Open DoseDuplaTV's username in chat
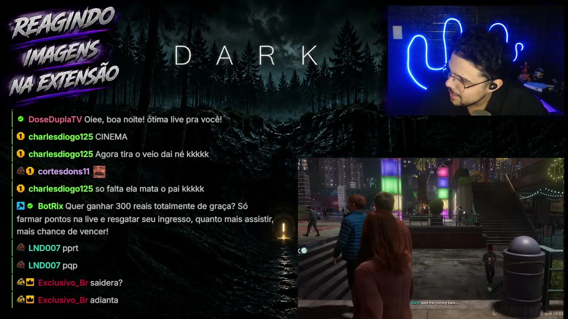The image size is (568, 319). point(55,119)
